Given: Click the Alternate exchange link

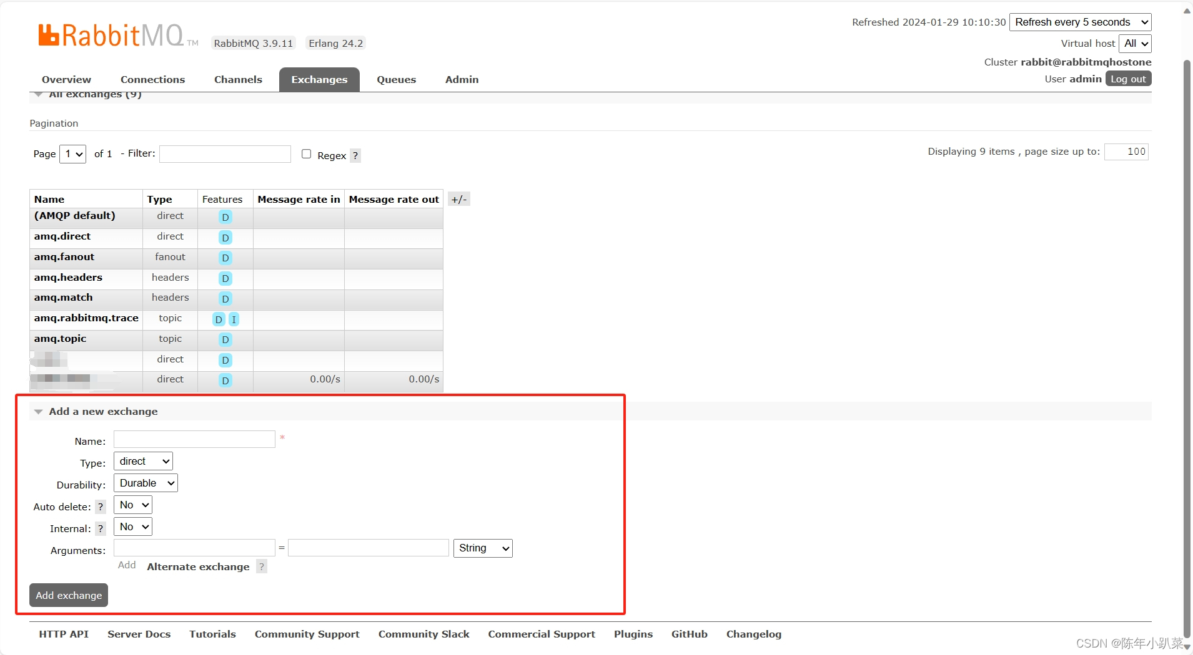Looking at the screenshot, I should (x=198, y=566).
